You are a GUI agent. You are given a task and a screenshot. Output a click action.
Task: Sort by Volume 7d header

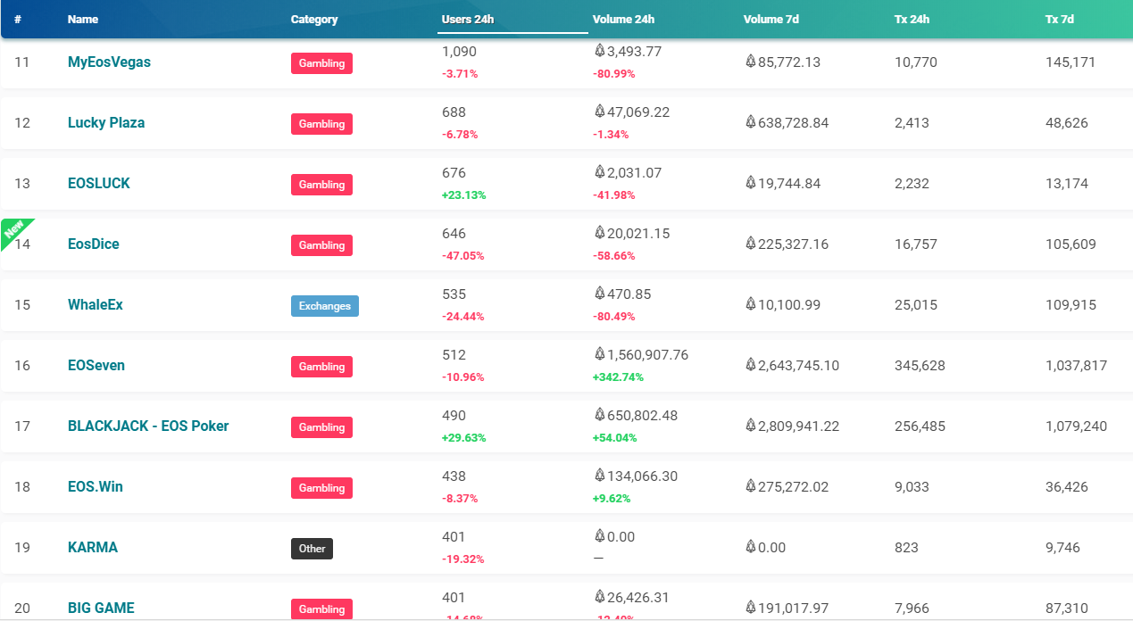pos(771,19)
